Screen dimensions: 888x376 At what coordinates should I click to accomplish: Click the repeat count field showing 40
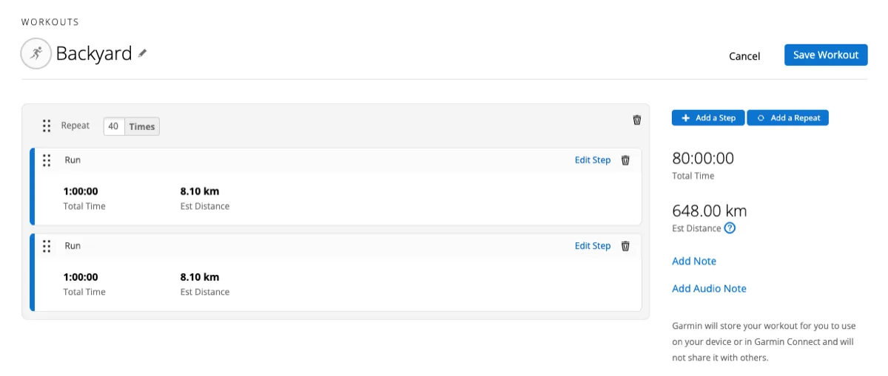(113, 126)
